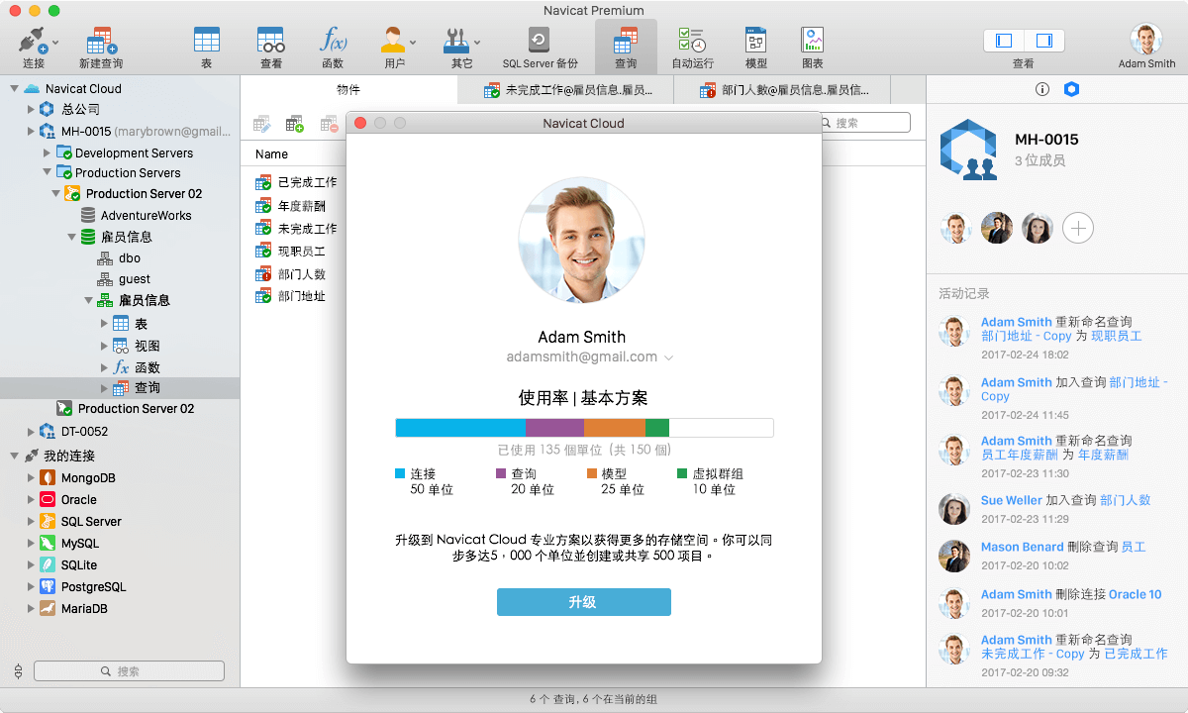Screen dimensions: 1188x713
Task: Click Mason Benard name link
Action: coord(1023,547)
